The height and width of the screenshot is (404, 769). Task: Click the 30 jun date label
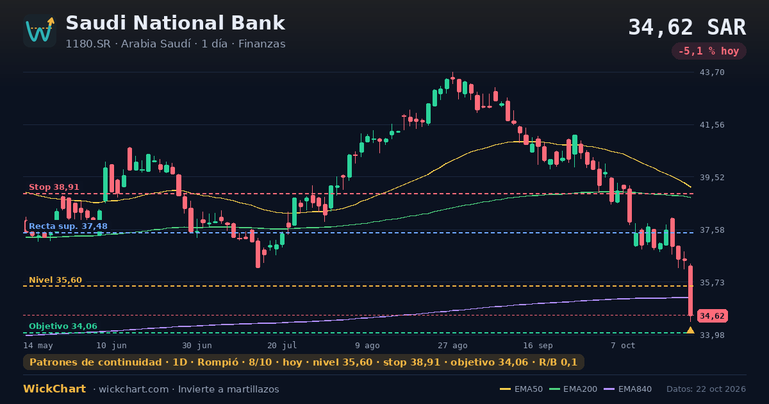(x=197, y=345)
